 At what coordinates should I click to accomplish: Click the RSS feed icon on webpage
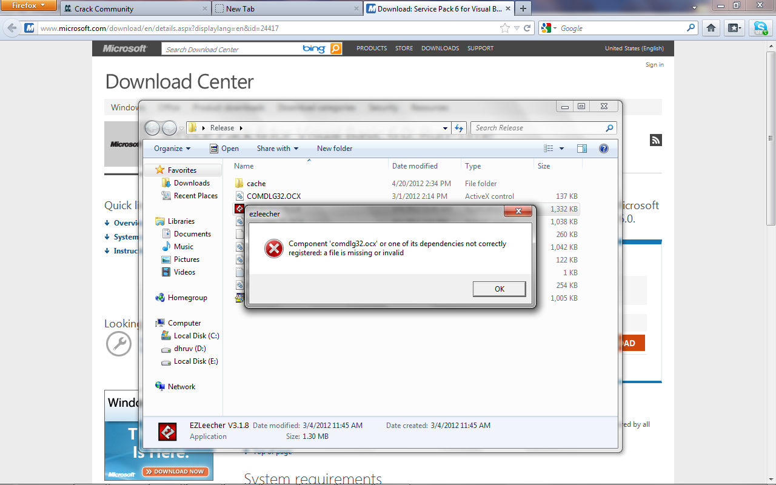point(655,140)
